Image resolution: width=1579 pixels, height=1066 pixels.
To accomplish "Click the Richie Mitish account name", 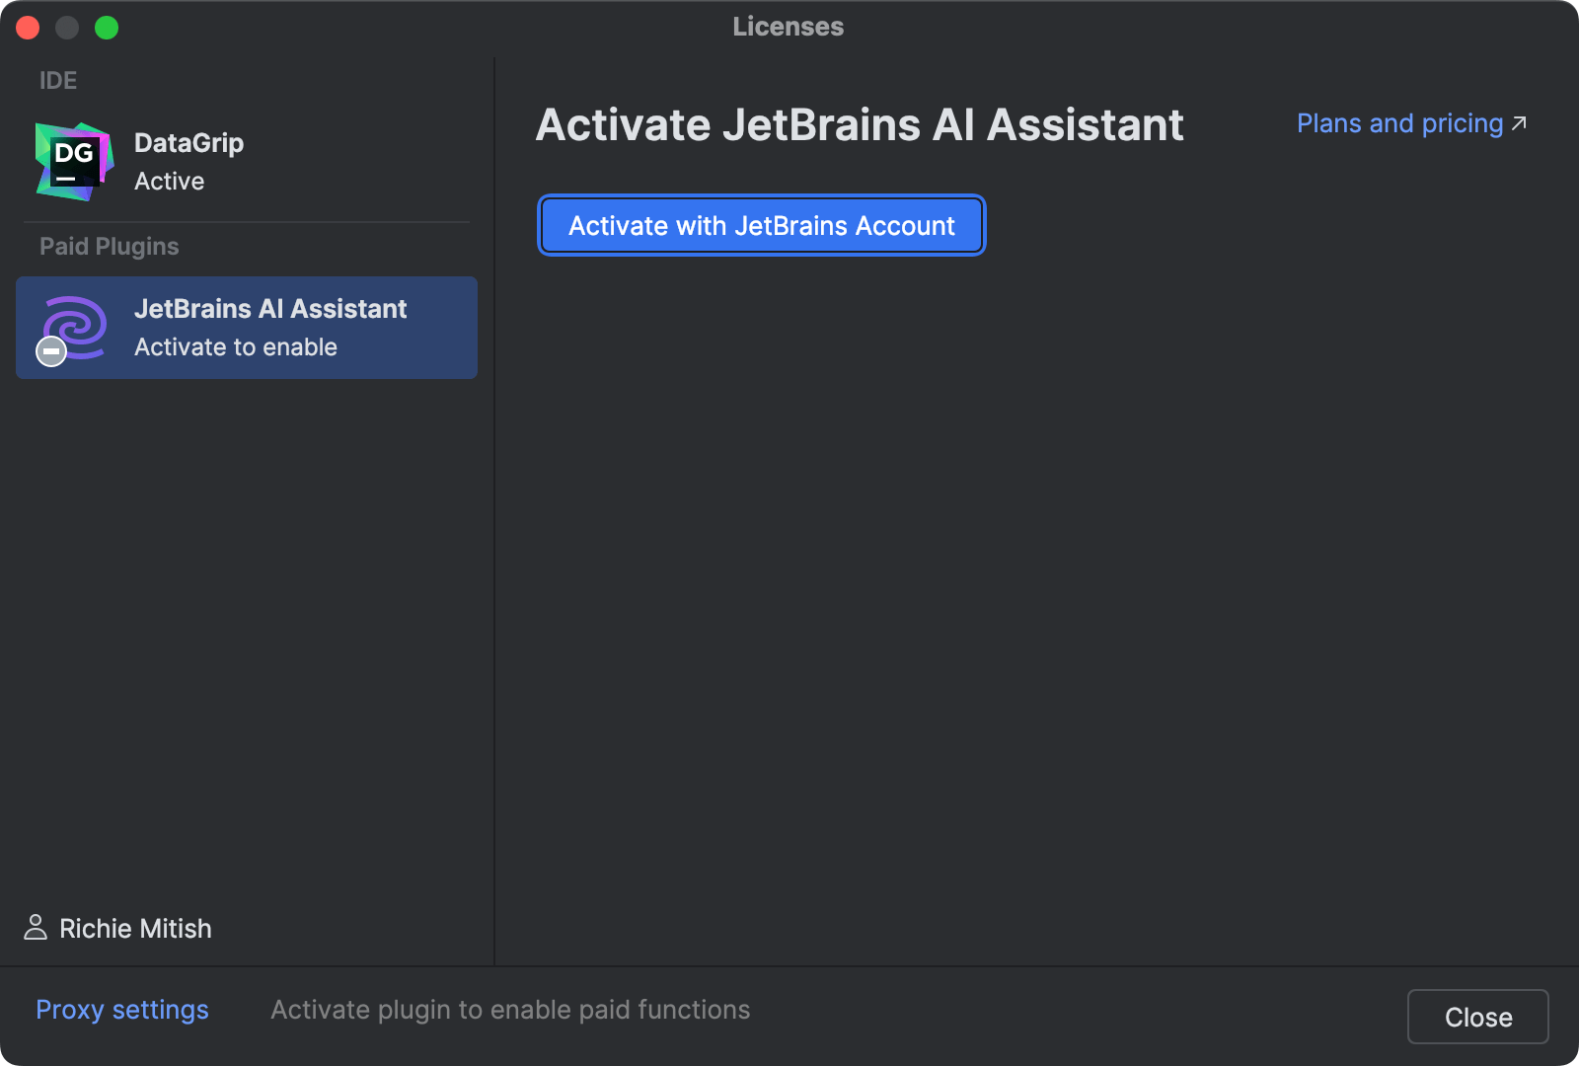I will [x=135, y=928].
